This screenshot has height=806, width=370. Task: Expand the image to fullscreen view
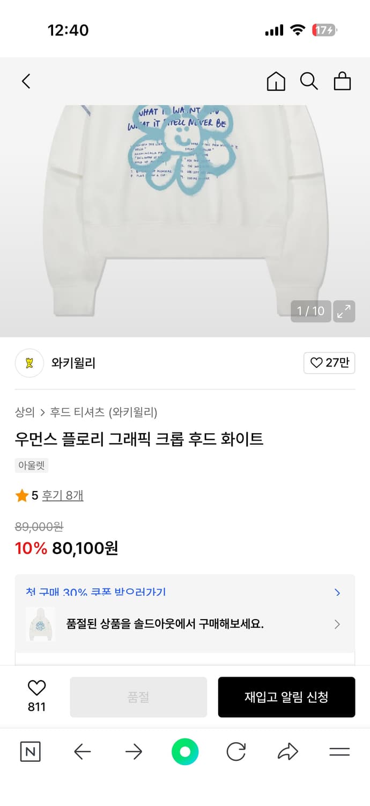click(344, 311)
